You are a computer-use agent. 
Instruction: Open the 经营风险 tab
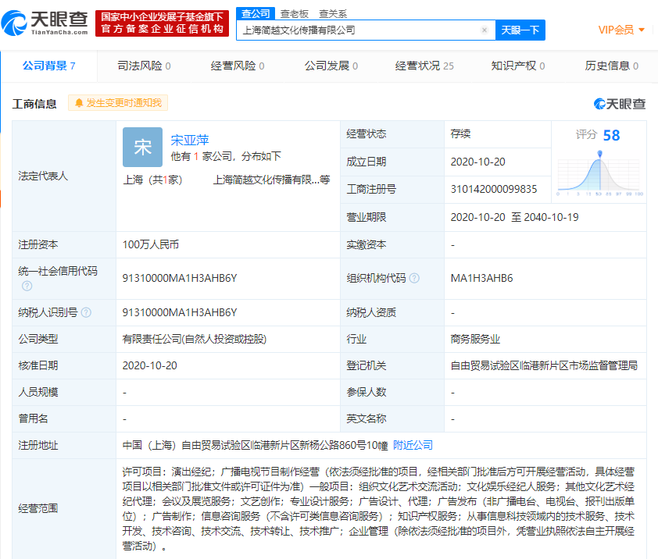(x=238, y=66)
